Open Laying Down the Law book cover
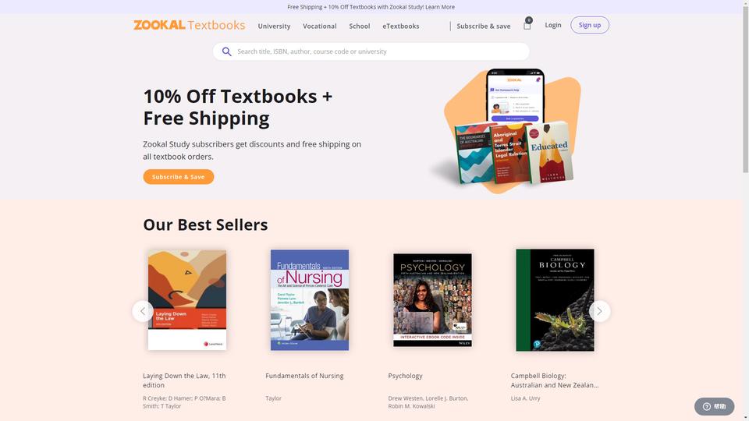 (187, 299)
